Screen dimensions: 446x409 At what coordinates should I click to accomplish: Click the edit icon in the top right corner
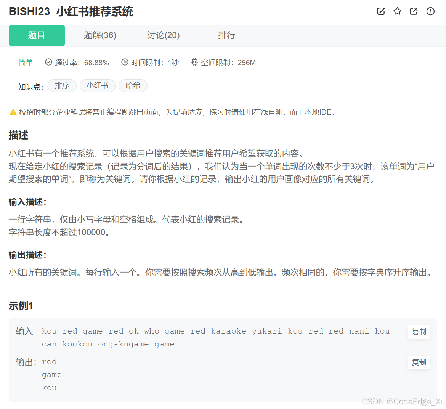coord(380,11)
